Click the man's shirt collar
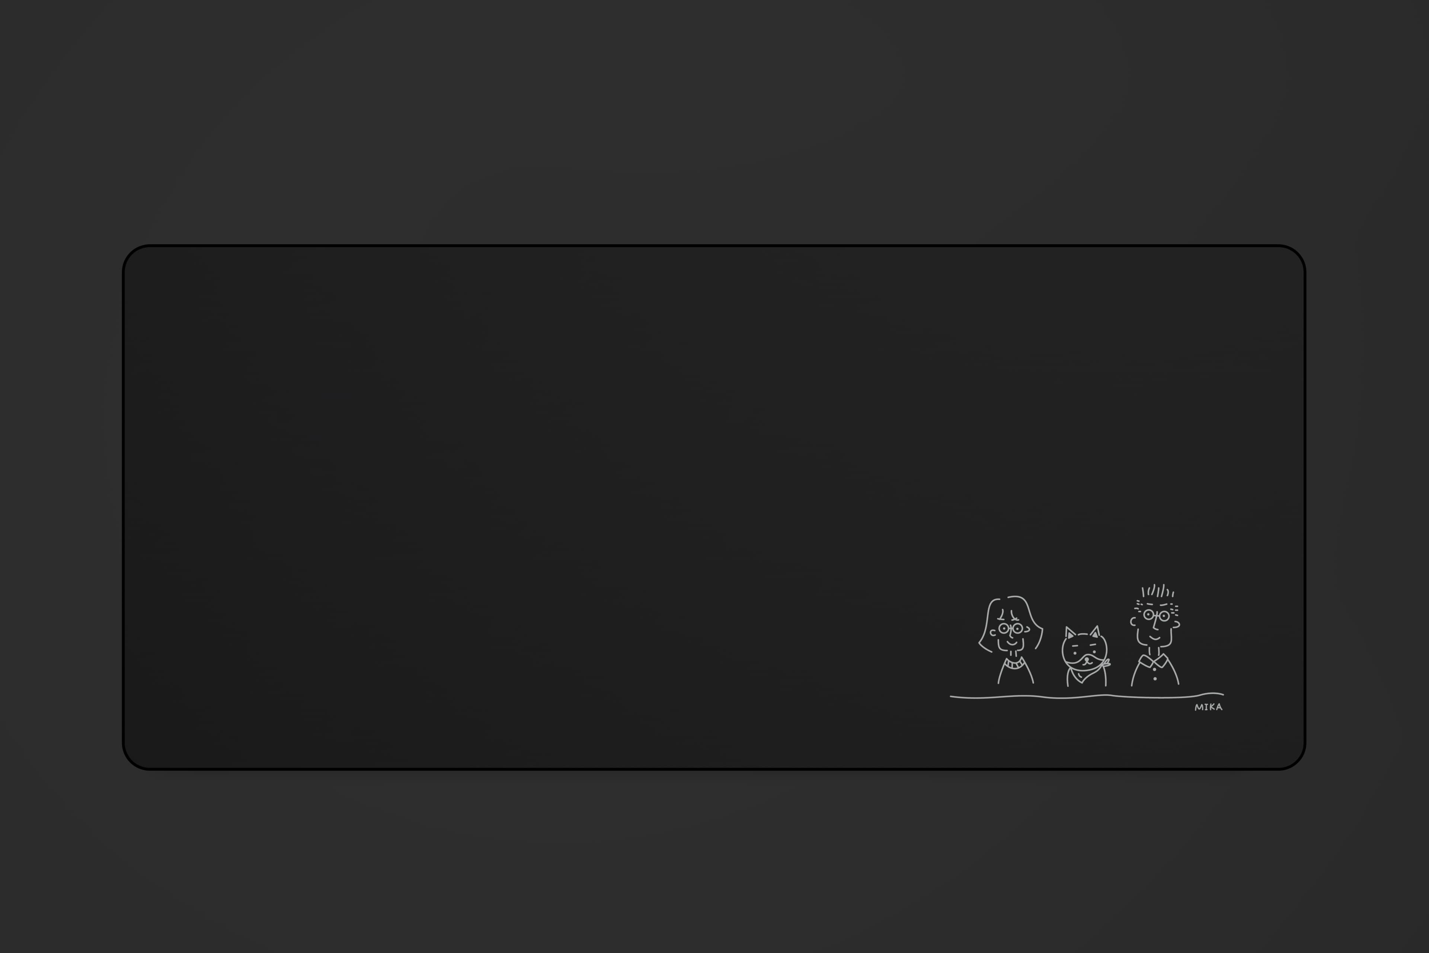1429x953 pixels. pyautogui.click(x=1154, y=661)
